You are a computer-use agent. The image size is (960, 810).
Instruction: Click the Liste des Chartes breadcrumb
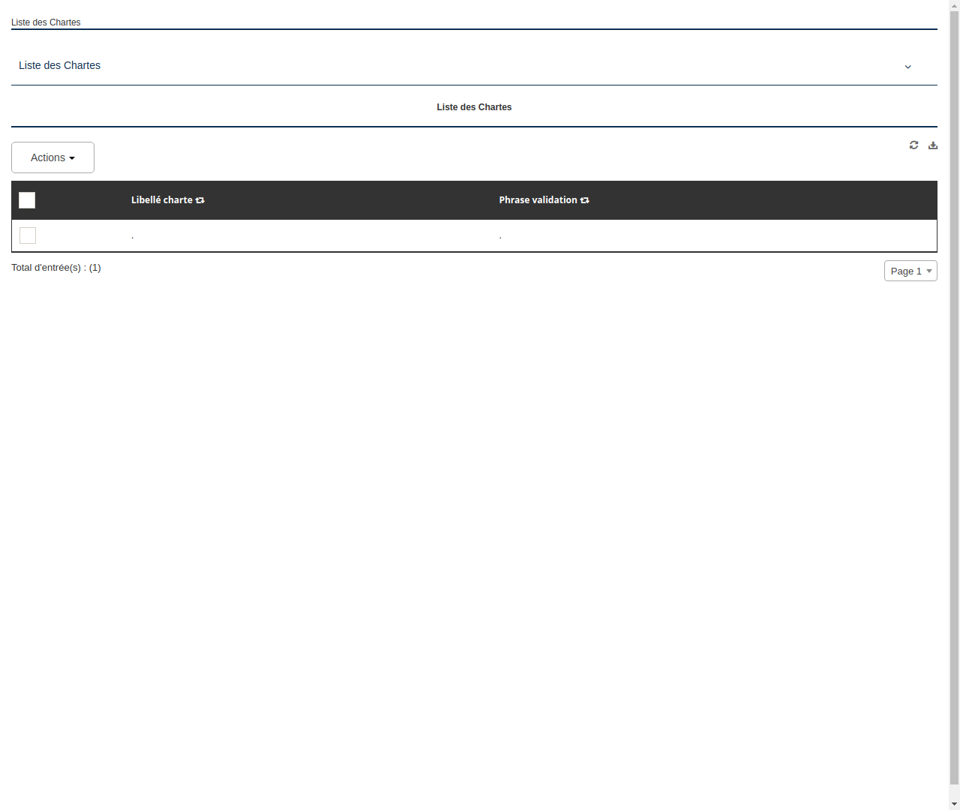click(46, 22)
